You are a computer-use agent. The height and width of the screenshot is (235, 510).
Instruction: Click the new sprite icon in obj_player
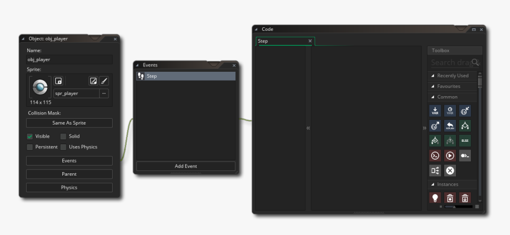click(59, 81)
